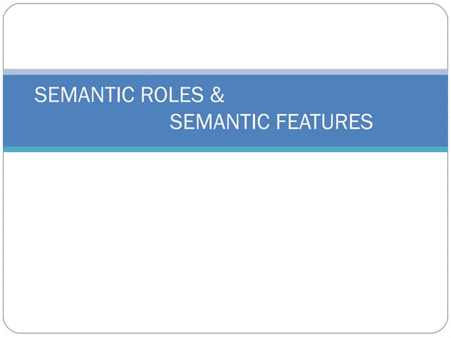Click the first letter "S" of the title

[x=40, y=96]
